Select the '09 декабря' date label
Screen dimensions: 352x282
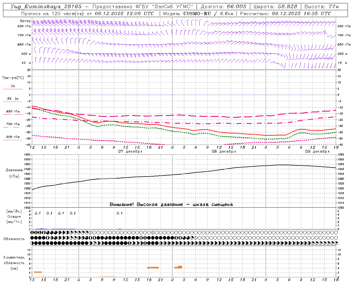317,151
